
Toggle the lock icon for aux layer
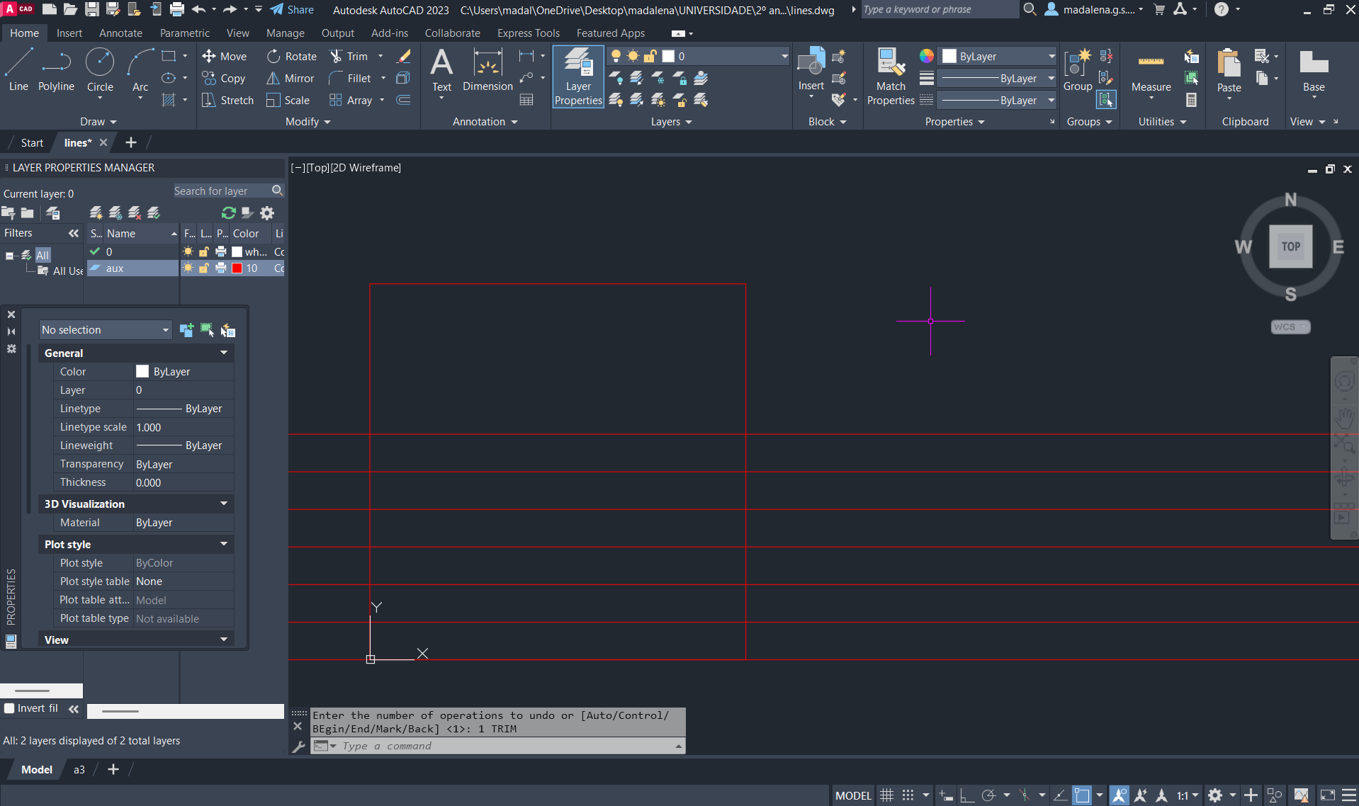204,268
